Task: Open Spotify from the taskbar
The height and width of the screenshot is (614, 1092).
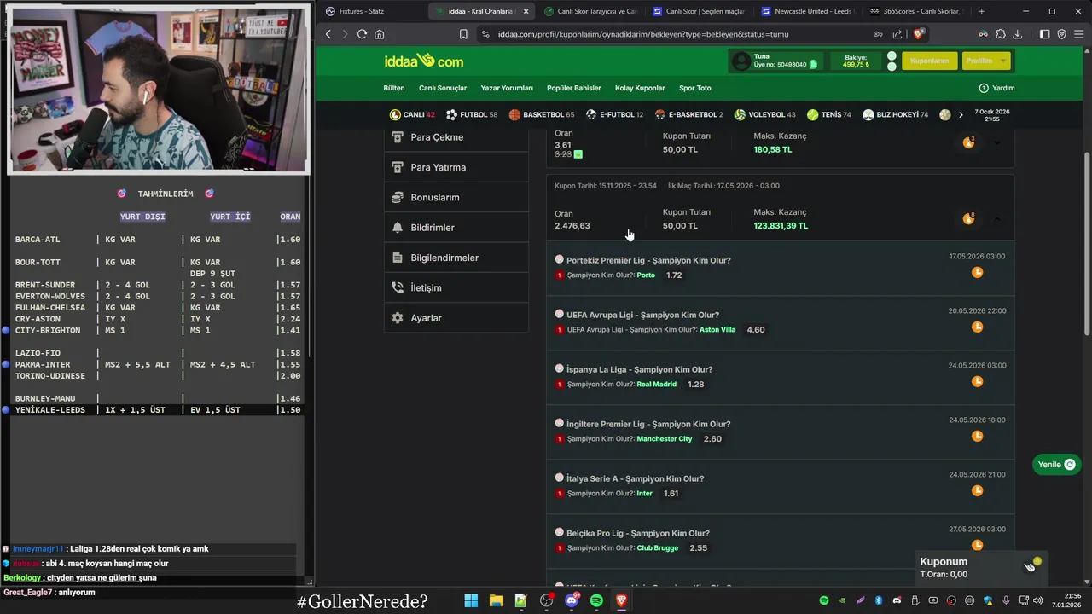Action: pyautogui.click(x=596, y=601)
